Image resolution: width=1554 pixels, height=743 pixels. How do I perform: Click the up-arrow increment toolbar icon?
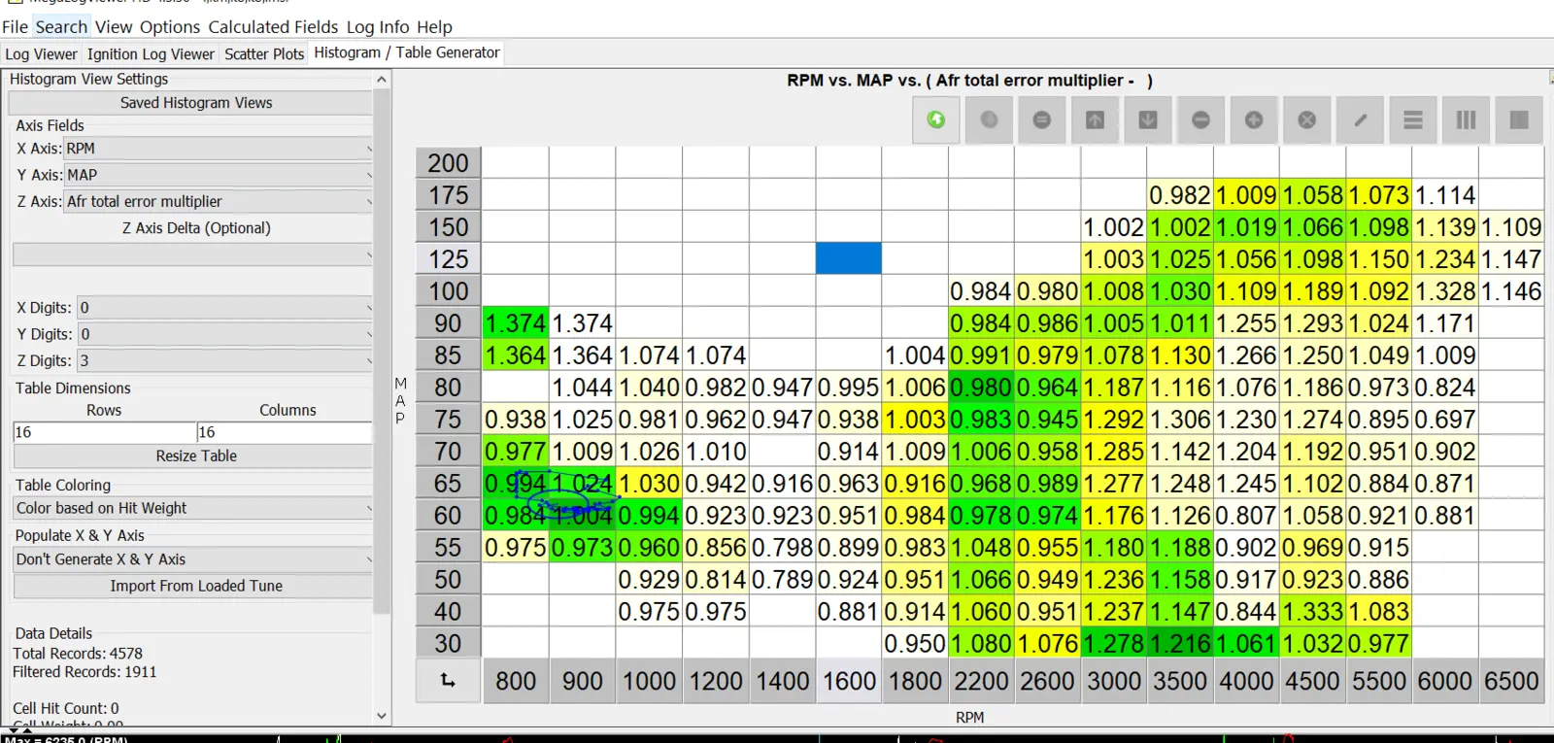coord(1095,119)
